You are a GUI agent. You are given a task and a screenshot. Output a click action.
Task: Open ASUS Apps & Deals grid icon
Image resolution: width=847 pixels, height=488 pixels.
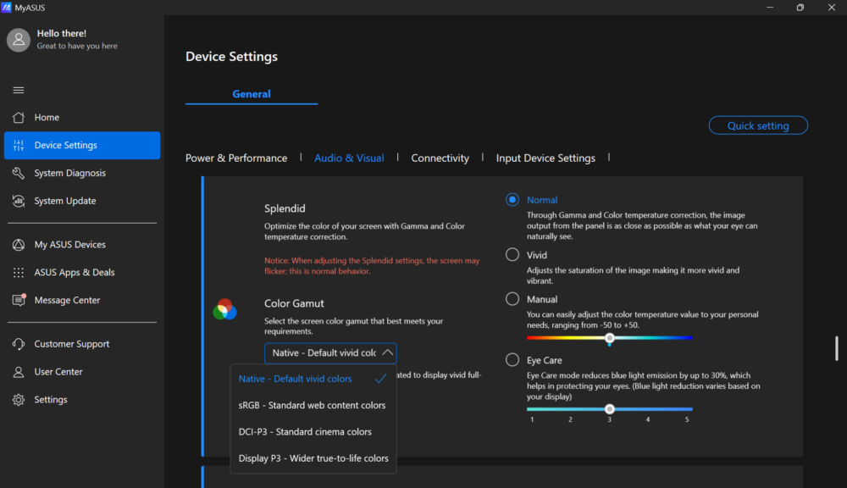pyautogui.click(x=19, y=273)
